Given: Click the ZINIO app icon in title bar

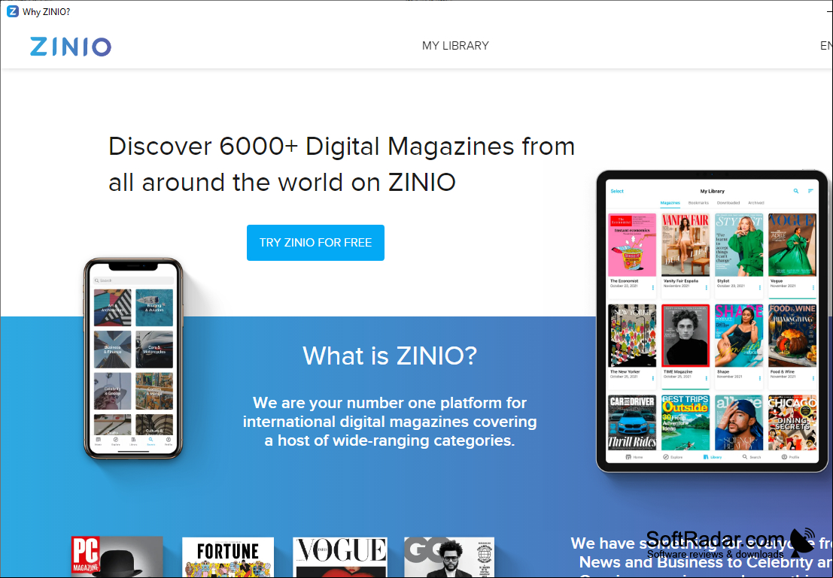Looking at the screenshot, I should [12, 11].
